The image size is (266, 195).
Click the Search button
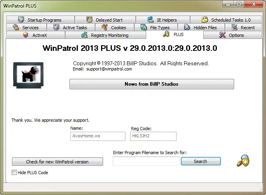coord(200,161)
